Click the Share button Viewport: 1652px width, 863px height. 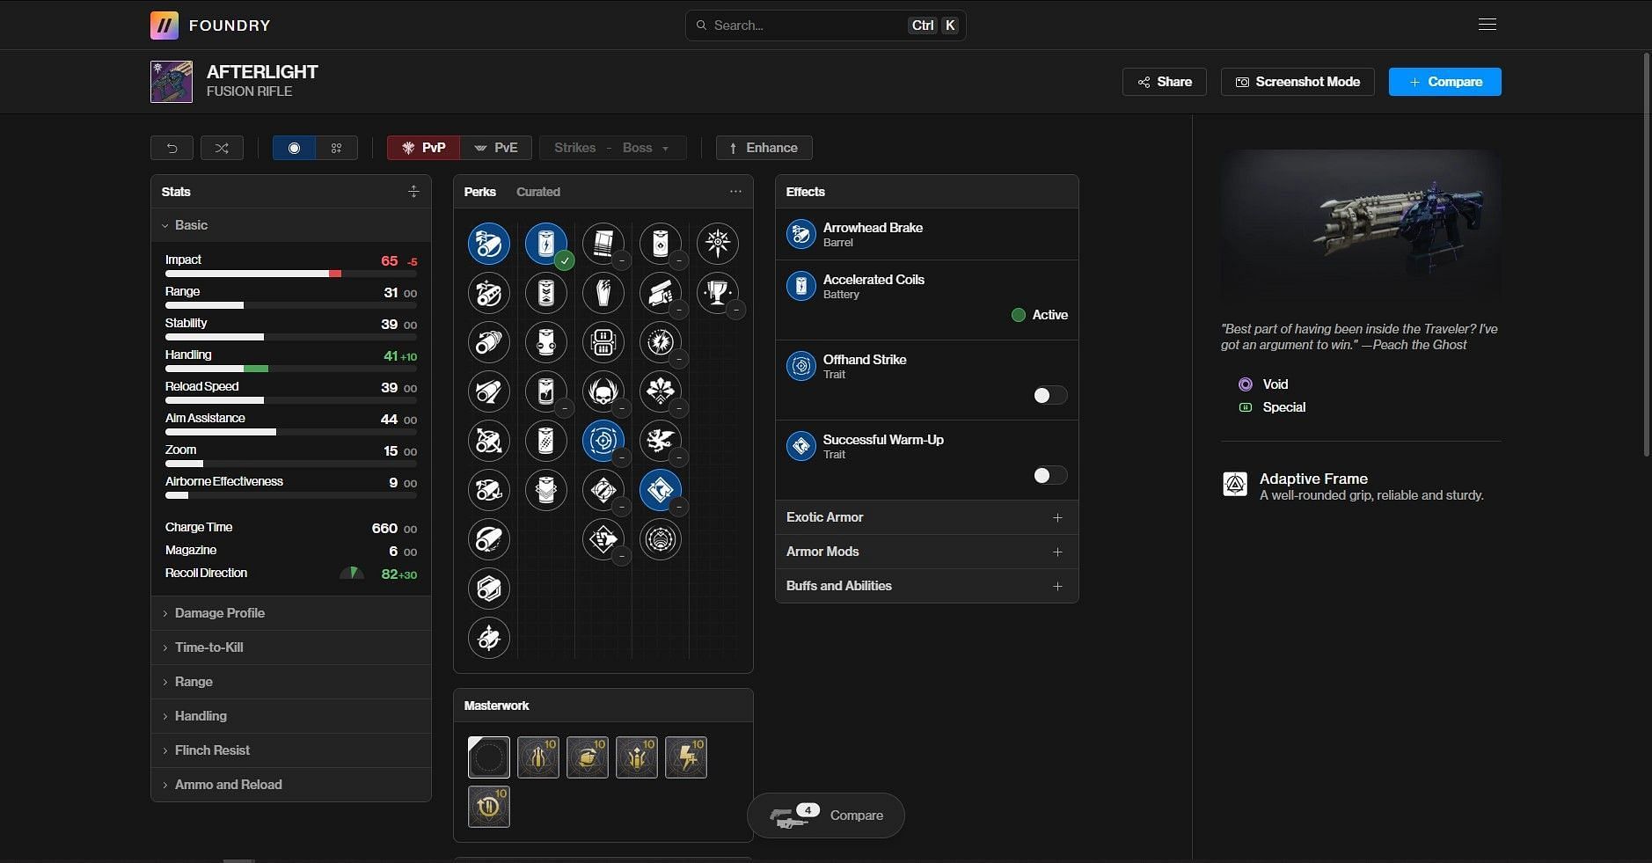click(x=1165, y=82)
